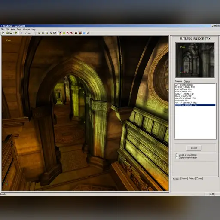Switch to the Objects tab
Viewport: 220px width, 220px height.
pos(187,81)
